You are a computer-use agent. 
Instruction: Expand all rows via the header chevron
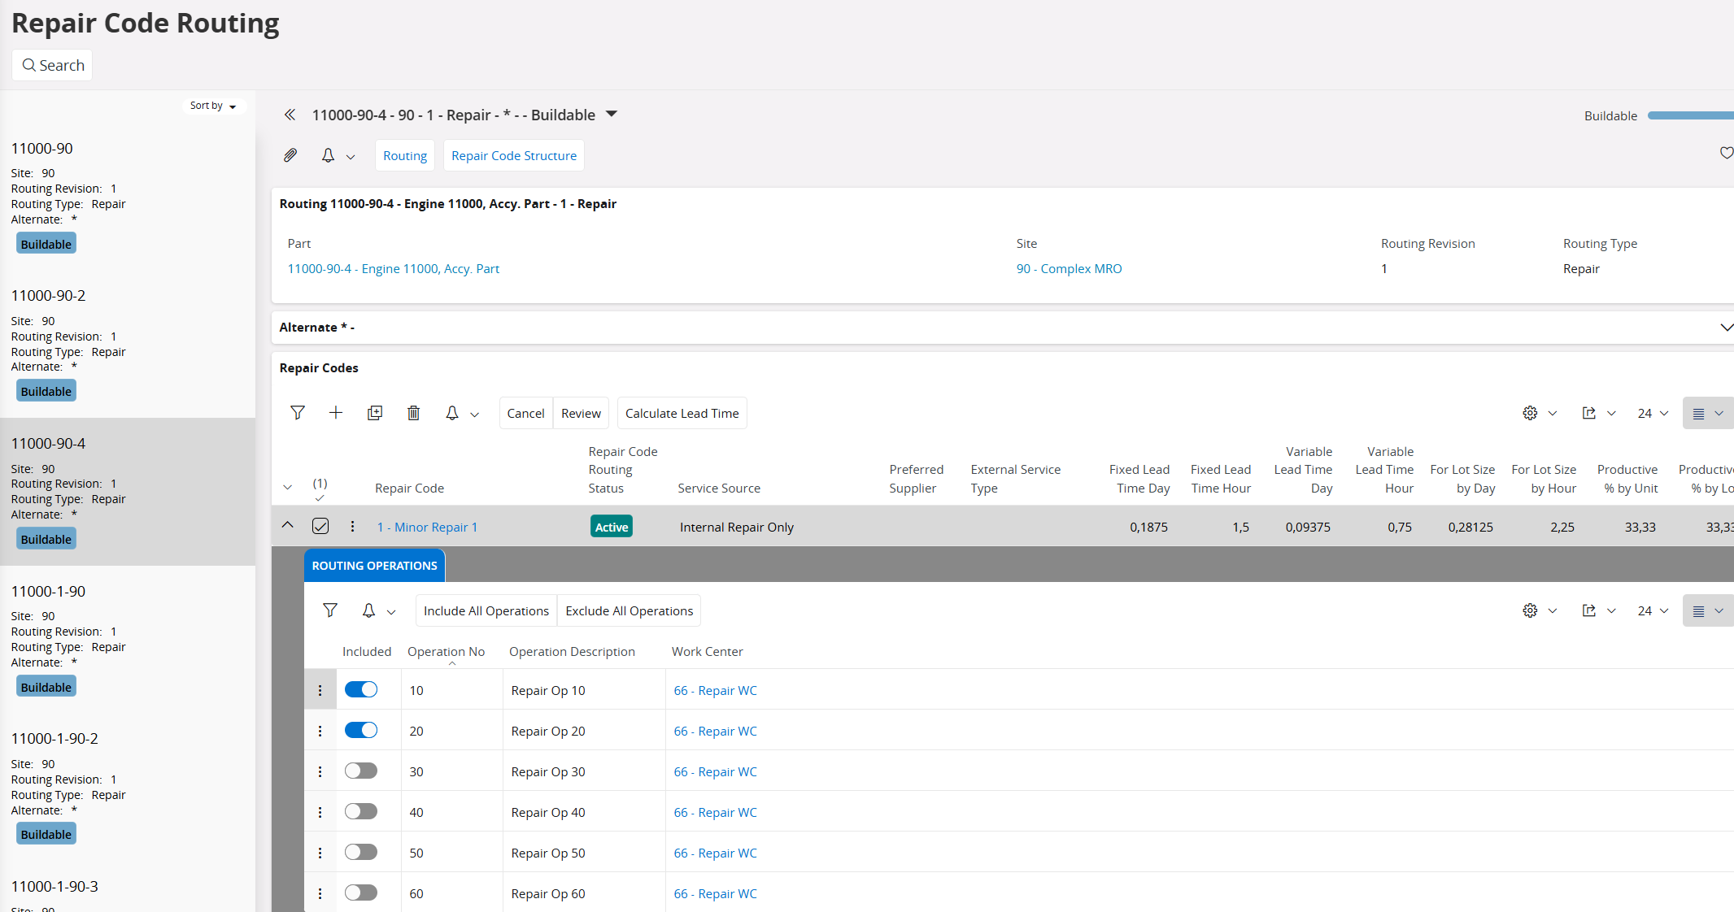[x=287, y=487]
